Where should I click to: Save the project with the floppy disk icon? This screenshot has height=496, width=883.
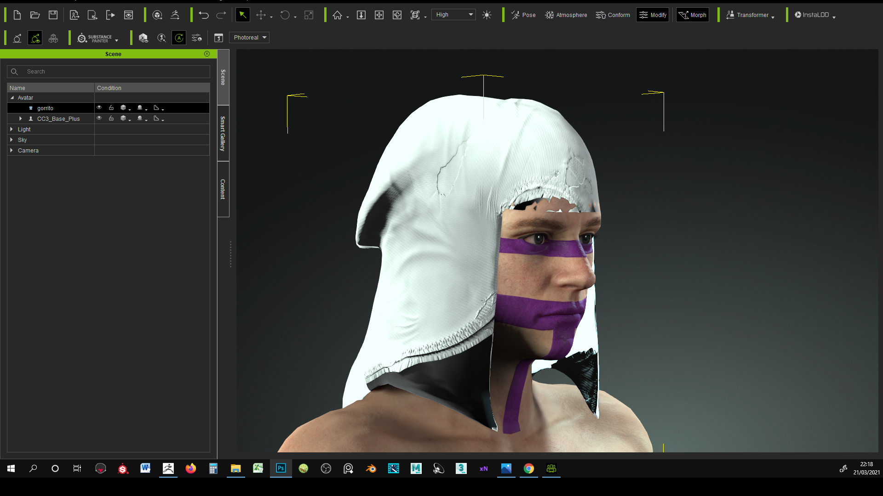(53, 15)
